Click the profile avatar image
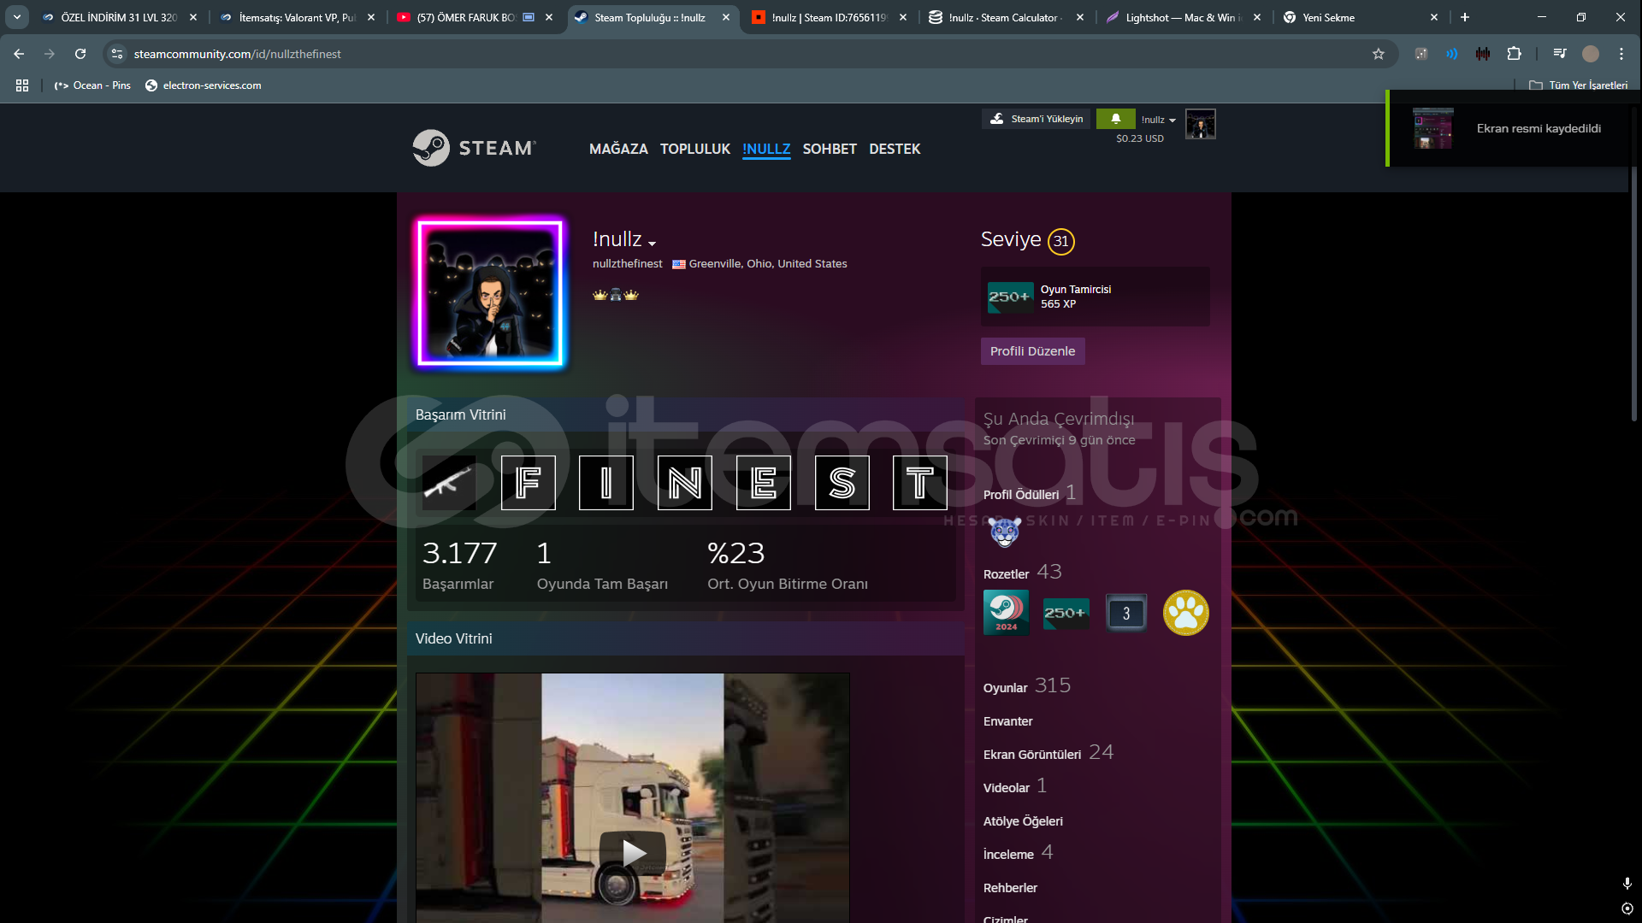Viewport: 1642px width, 923px height. click(490, 293)
